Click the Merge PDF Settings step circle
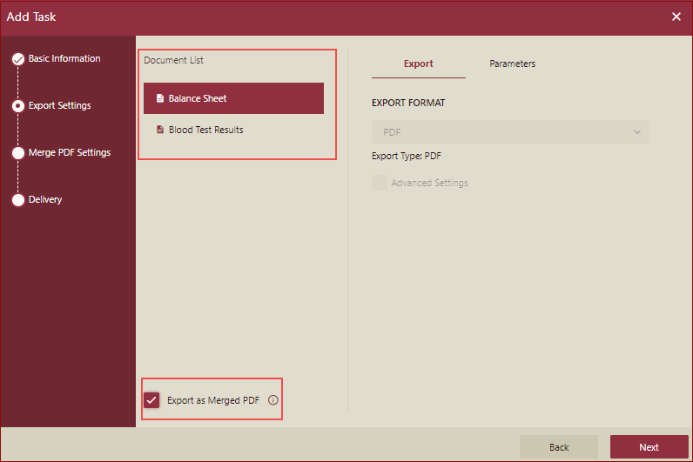This screenshot has height=462, width=693. [17, 153]
